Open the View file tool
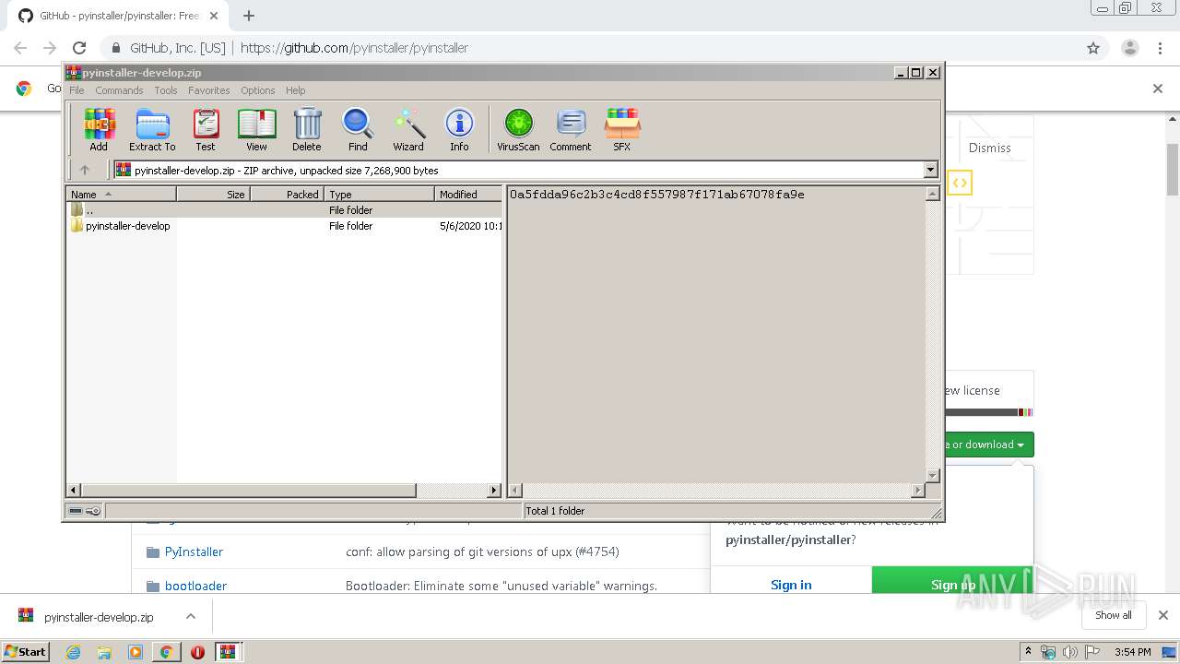The height and width of the screenshot is (664, 1180). pyautogui.click(x=256, y=129)
